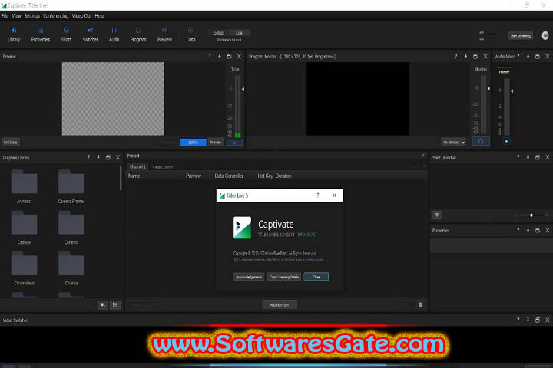The height and width of the screenshot is (368, 553).
Task: Click Acknowledgements in the about dialog
Action: click(x=249, y=277)
